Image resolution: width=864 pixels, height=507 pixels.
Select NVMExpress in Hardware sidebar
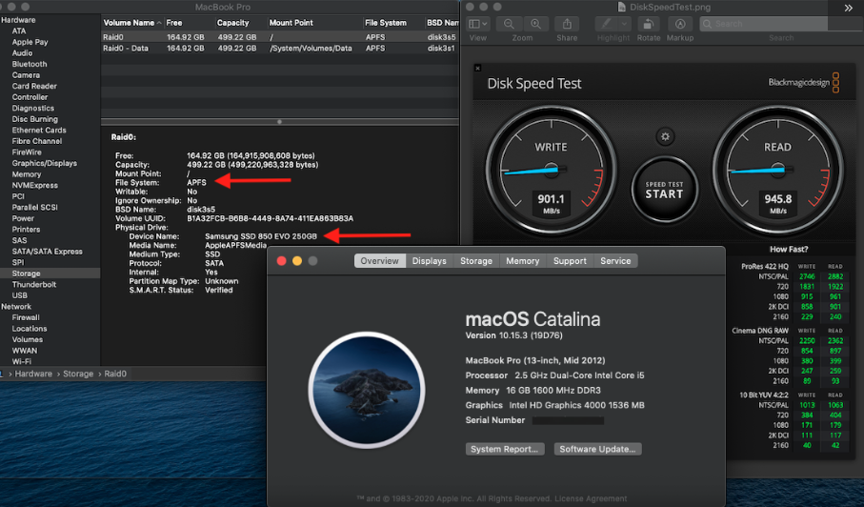(34, 185)
